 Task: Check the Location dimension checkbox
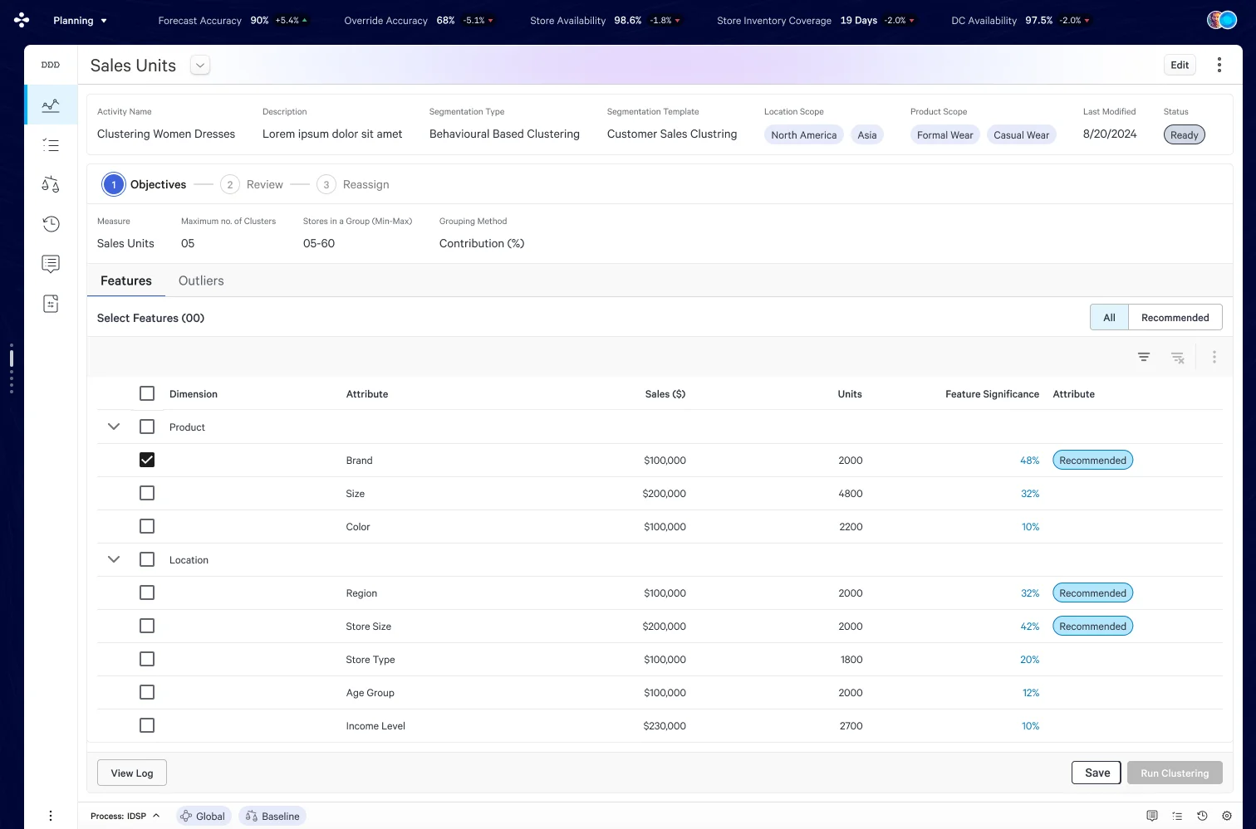point(147,559)
